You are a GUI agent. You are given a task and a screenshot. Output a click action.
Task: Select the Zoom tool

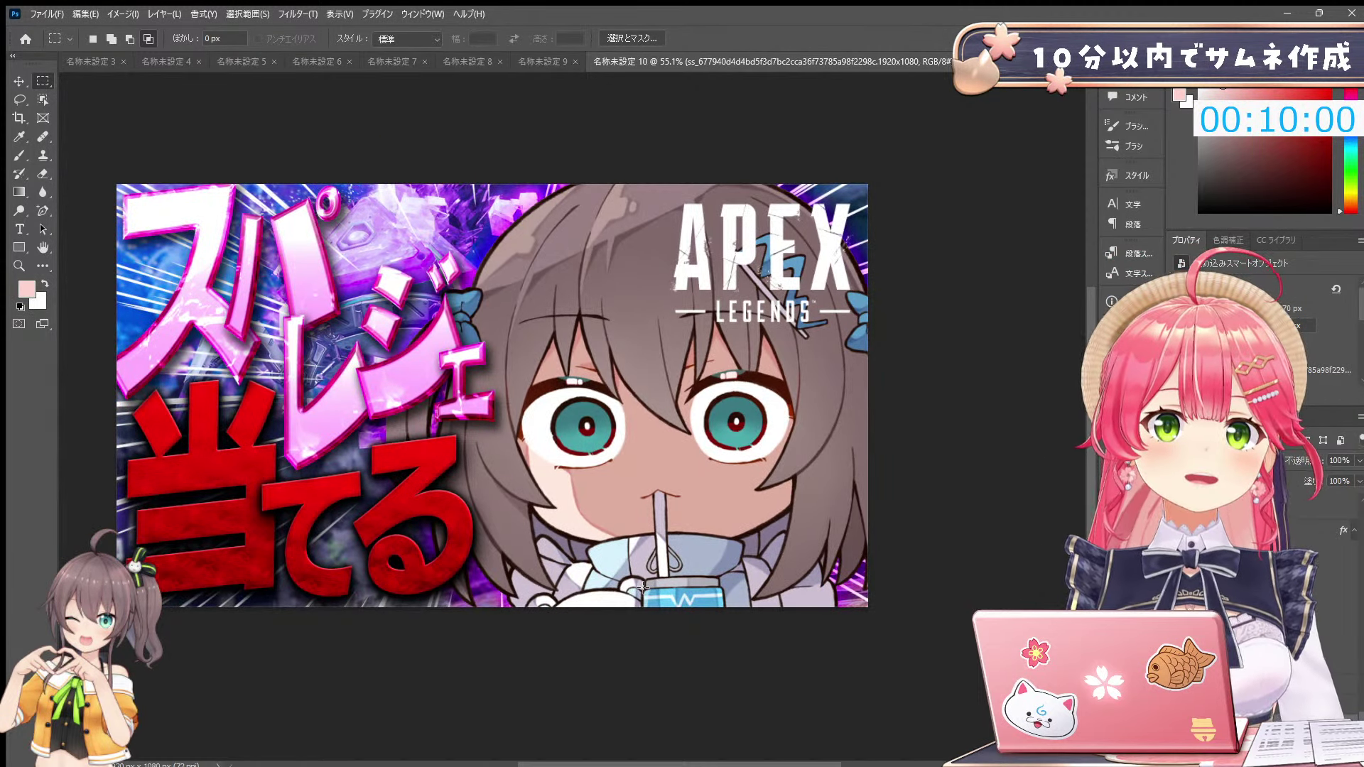pos(19,266)
